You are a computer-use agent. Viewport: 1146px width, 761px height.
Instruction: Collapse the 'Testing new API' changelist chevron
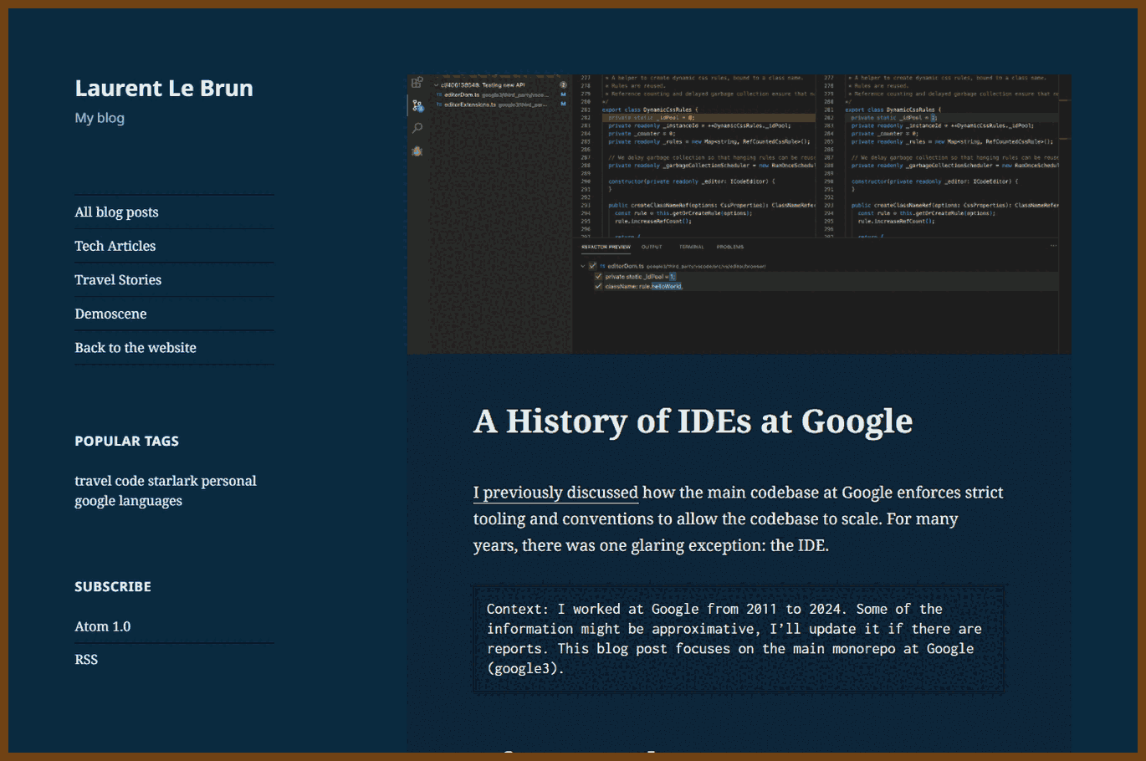[436, 84]
